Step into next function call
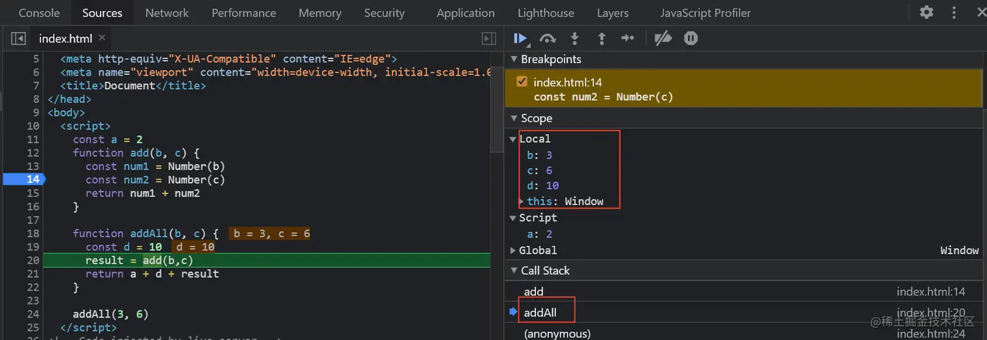Screen dimensions: 987x340 [x=574, y=38]
